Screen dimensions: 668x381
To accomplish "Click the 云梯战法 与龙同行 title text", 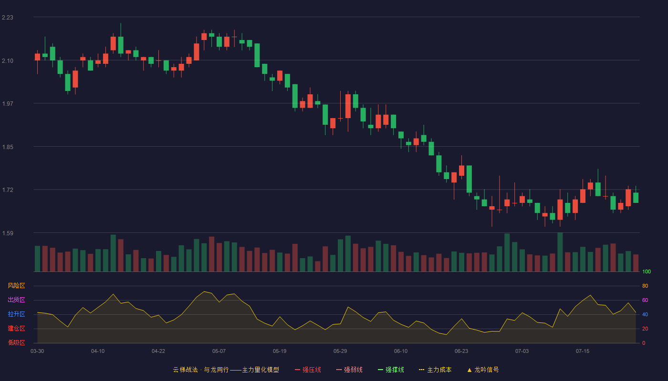I will (x=200, y=370).
